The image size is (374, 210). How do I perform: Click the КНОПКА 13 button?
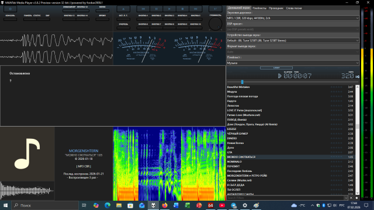(69, 19)
